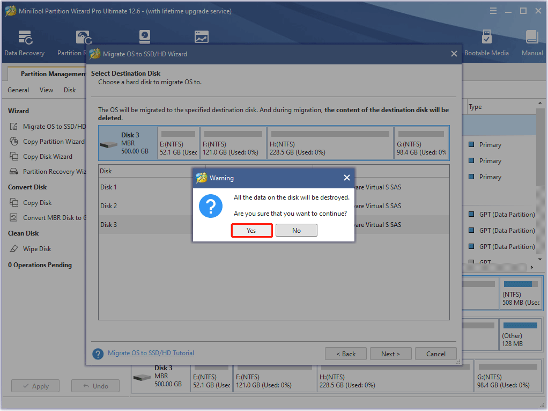The image size is (548, 411).
Task: Click the disk benchmark toolbar icon
Action: [145, 36]
